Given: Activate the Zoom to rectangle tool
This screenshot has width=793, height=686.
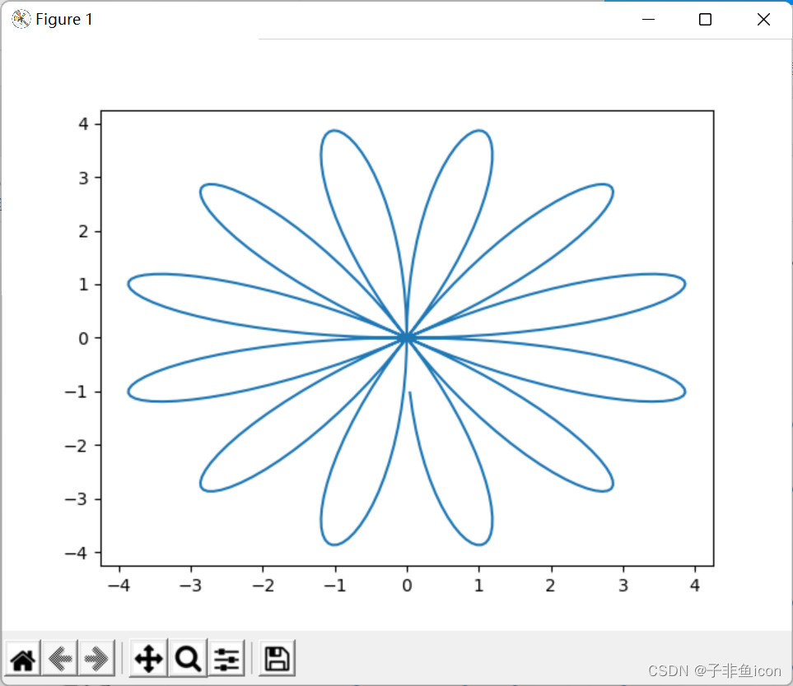Looking at the screenshot, I should point(188,658).
